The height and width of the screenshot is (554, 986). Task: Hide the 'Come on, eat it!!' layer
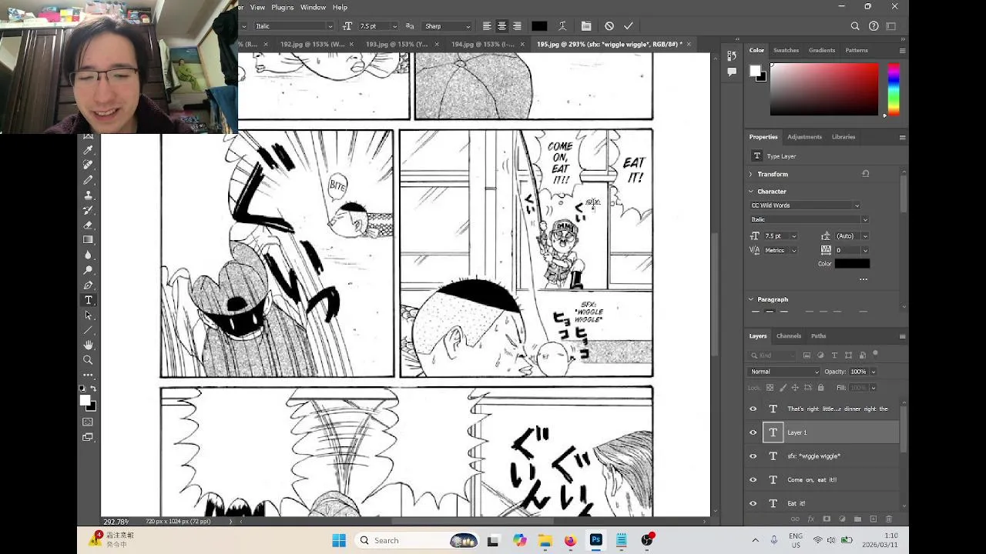click(753, 480)
